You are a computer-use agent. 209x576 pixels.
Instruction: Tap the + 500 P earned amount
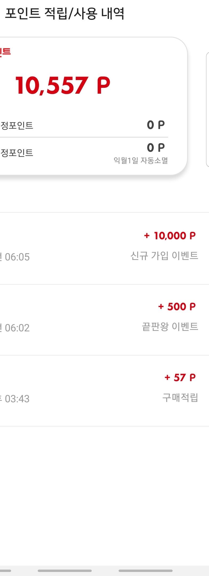(x=177, y=307)
